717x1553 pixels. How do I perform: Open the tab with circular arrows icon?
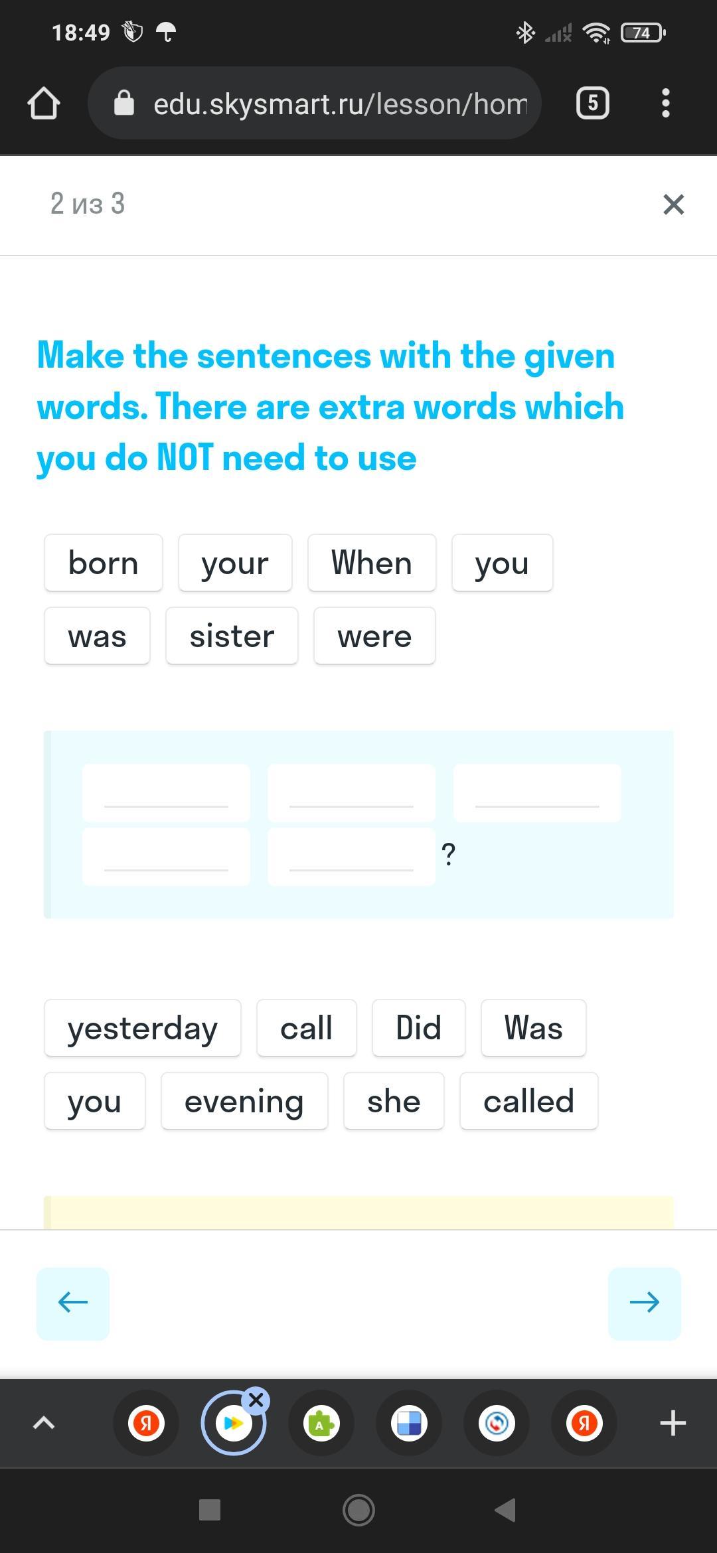pos(497,1424)
